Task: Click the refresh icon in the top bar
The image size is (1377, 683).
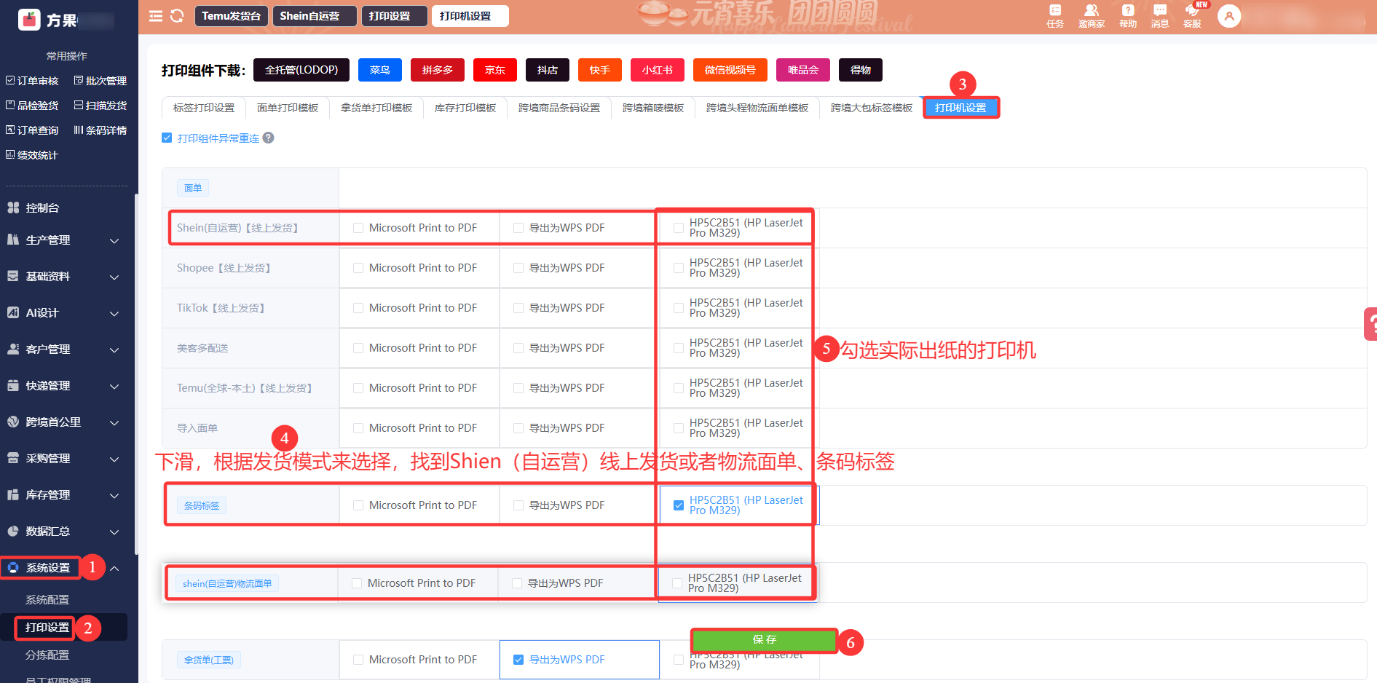Action: pyautogui.click(x=177, y=16)
